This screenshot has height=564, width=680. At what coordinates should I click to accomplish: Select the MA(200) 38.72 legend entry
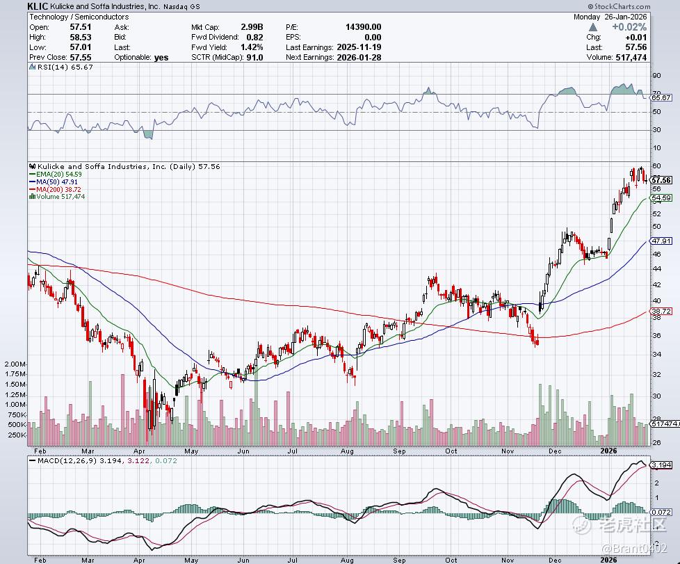[55, 190]
